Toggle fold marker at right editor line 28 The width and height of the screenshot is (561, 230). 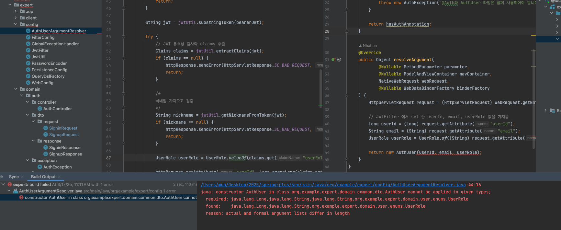(346, 31)
